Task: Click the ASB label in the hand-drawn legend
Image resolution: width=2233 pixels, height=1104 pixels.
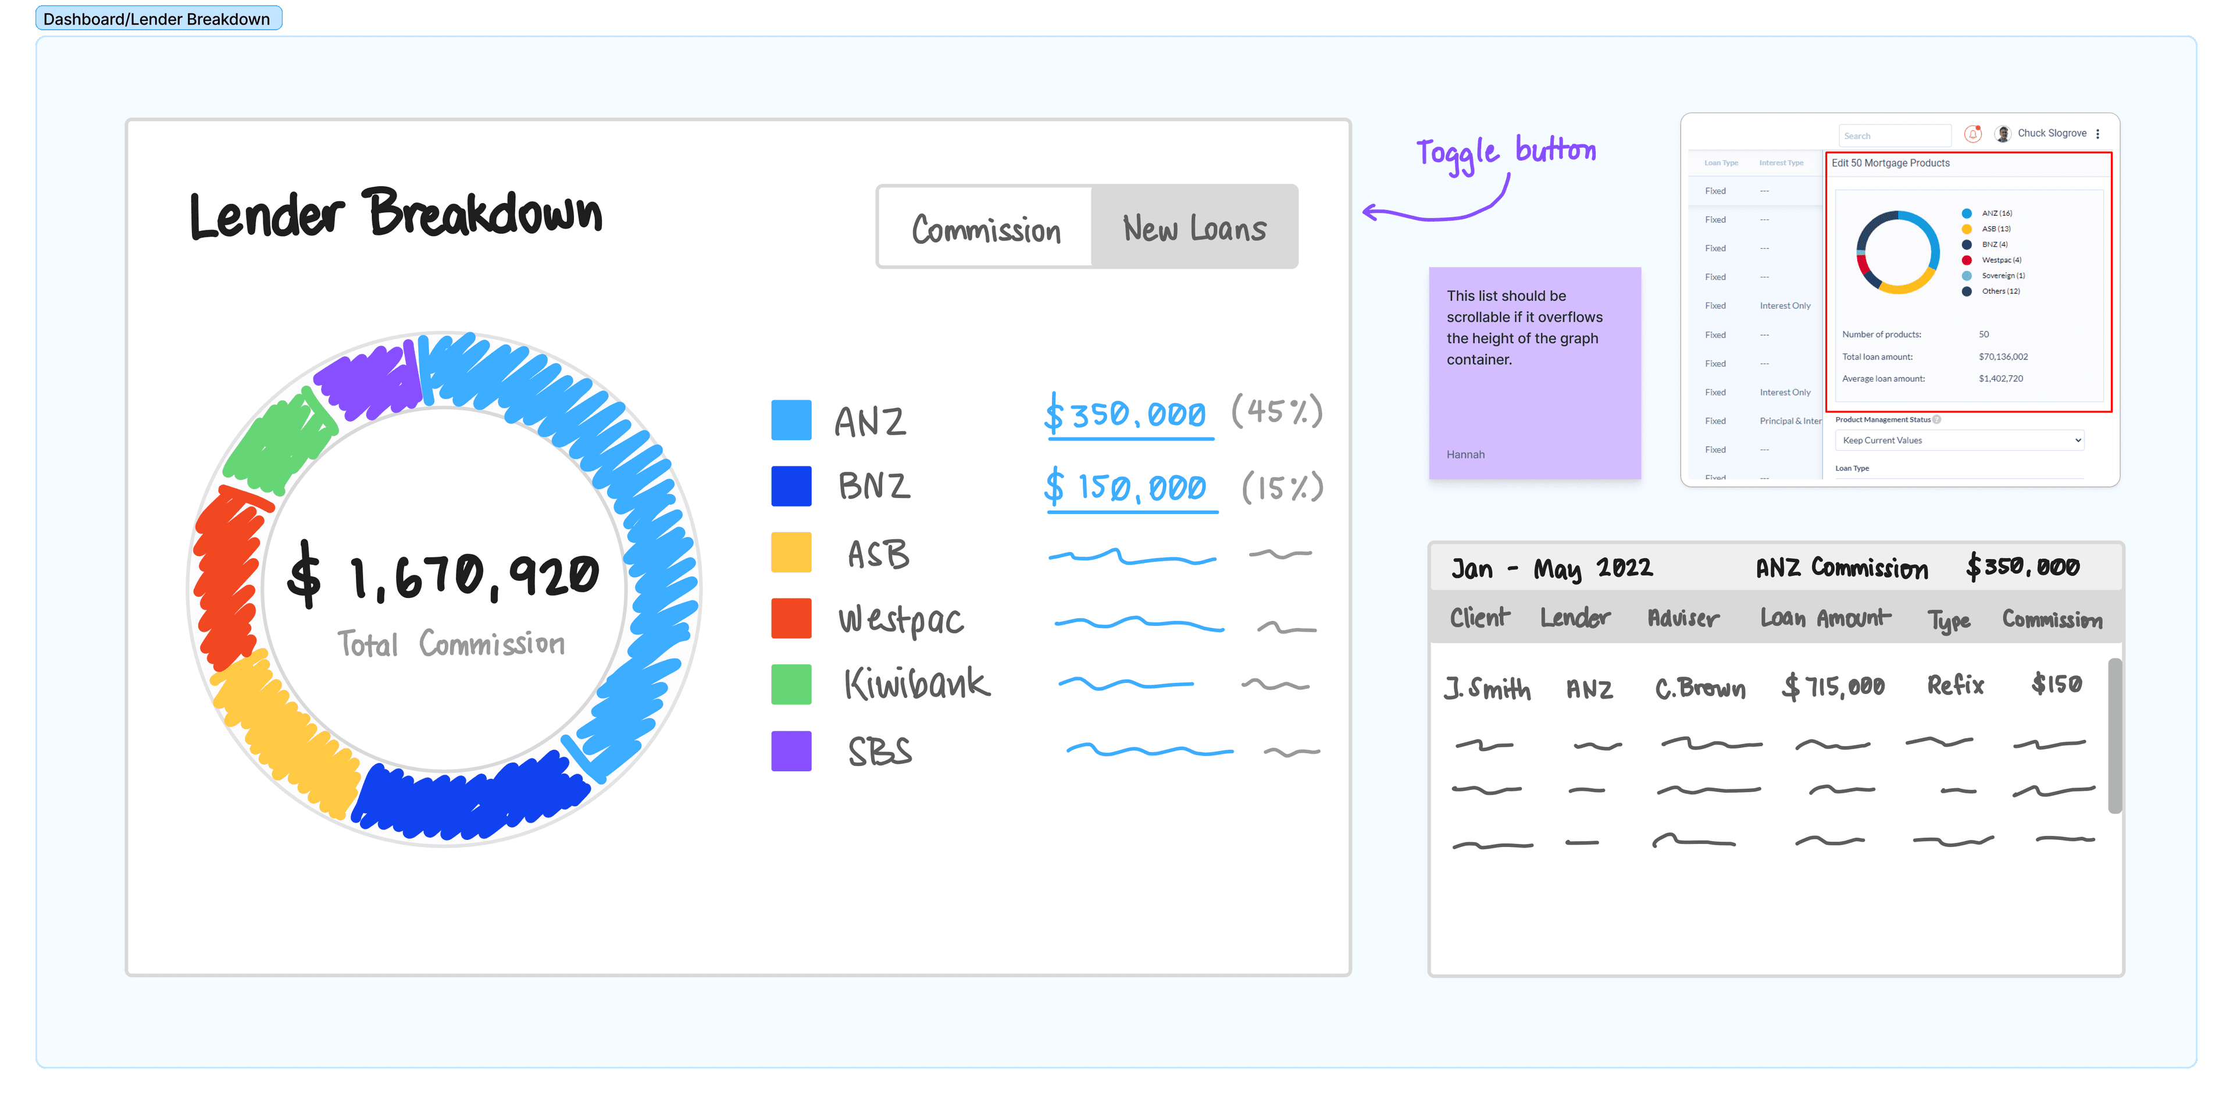Action: (x=878, y=554)
